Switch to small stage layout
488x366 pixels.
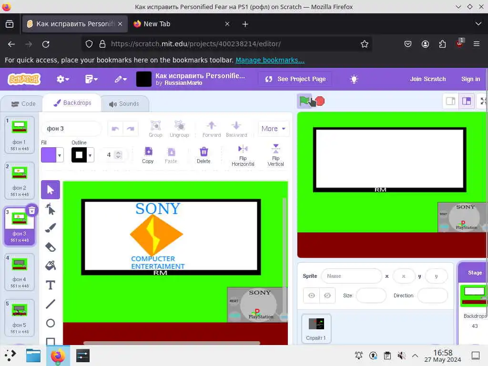pos(450,101)
